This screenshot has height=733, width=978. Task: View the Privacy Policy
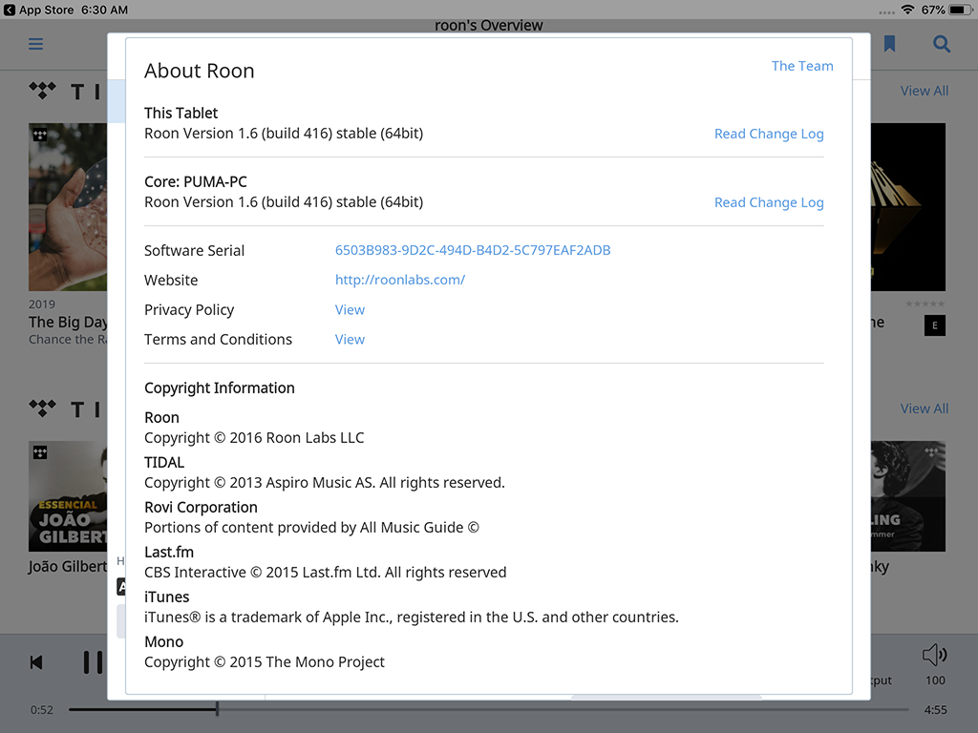click(350, 310)
